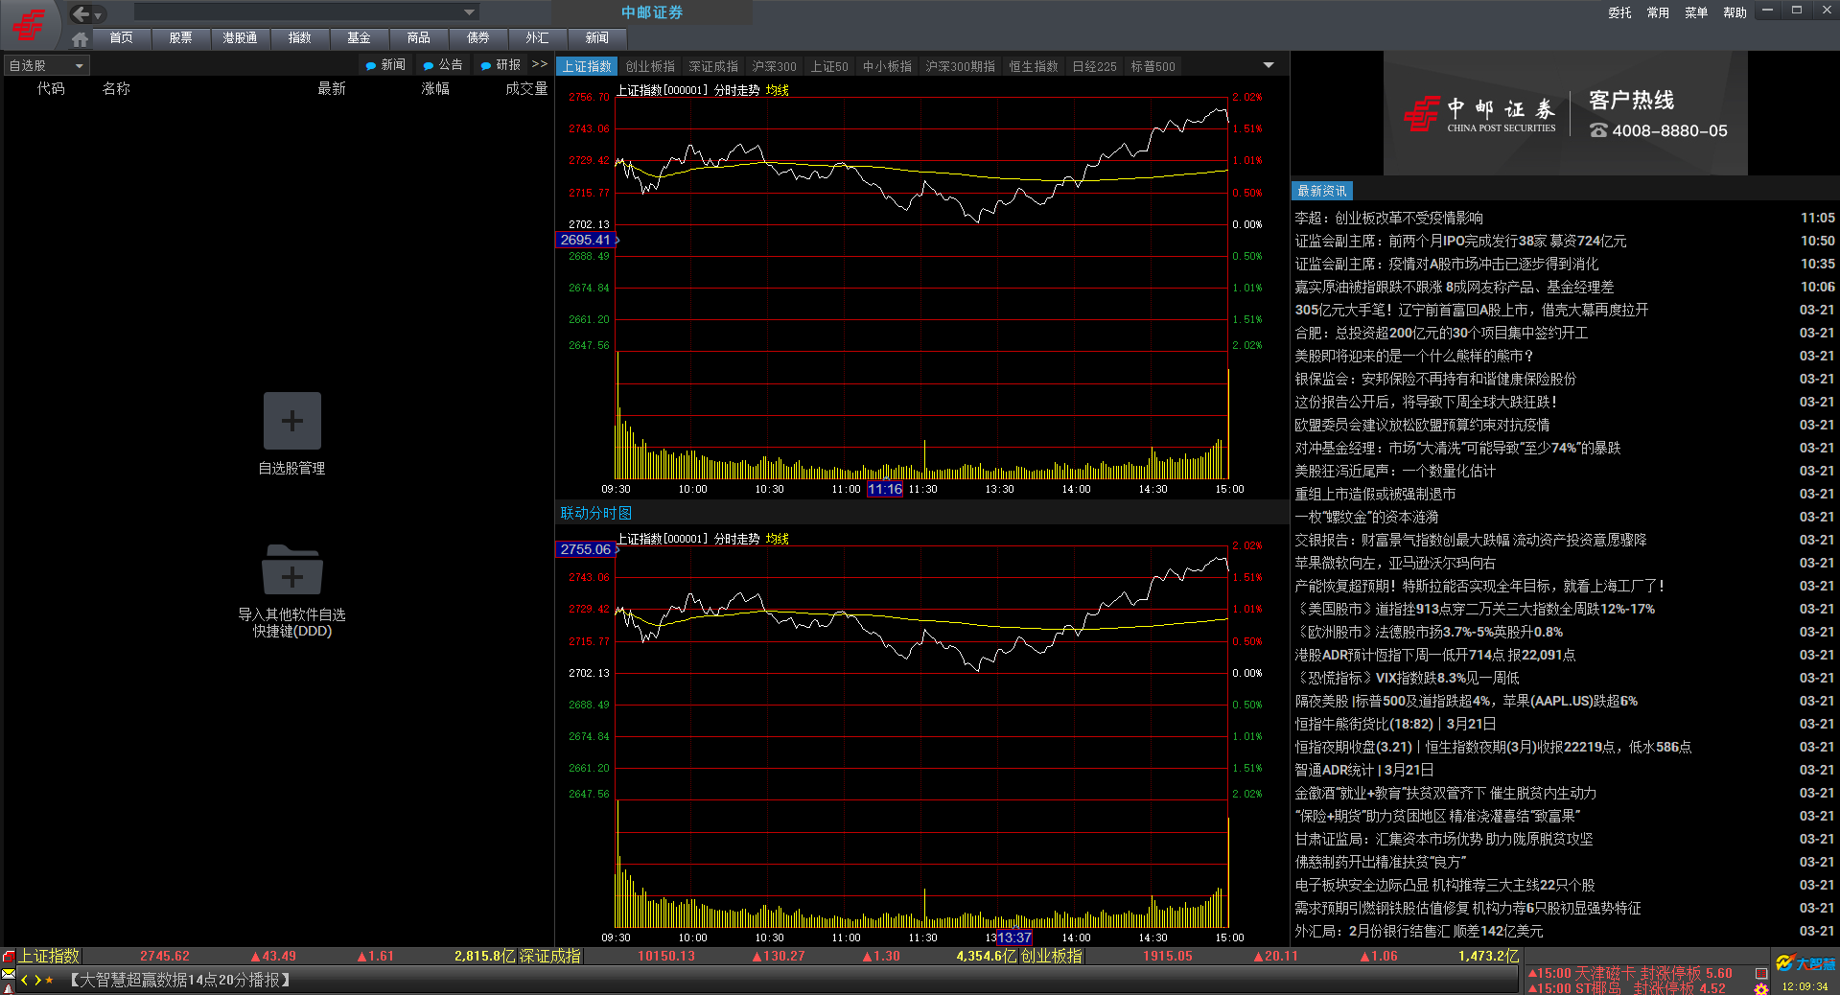Select the 恒生指数 index tab
Image resolution: width=1840 pixels, height=995 pixels.
point(1034,66)
